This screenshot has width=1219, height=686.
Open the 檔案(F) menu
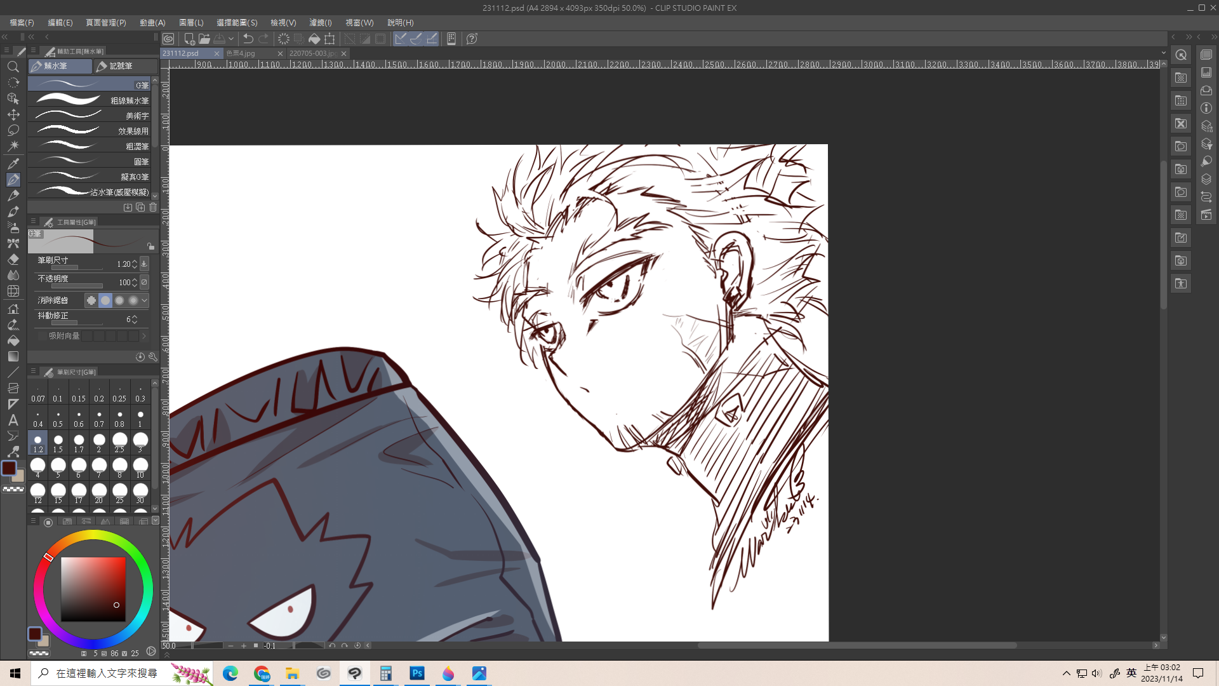(x=22, y=22)
